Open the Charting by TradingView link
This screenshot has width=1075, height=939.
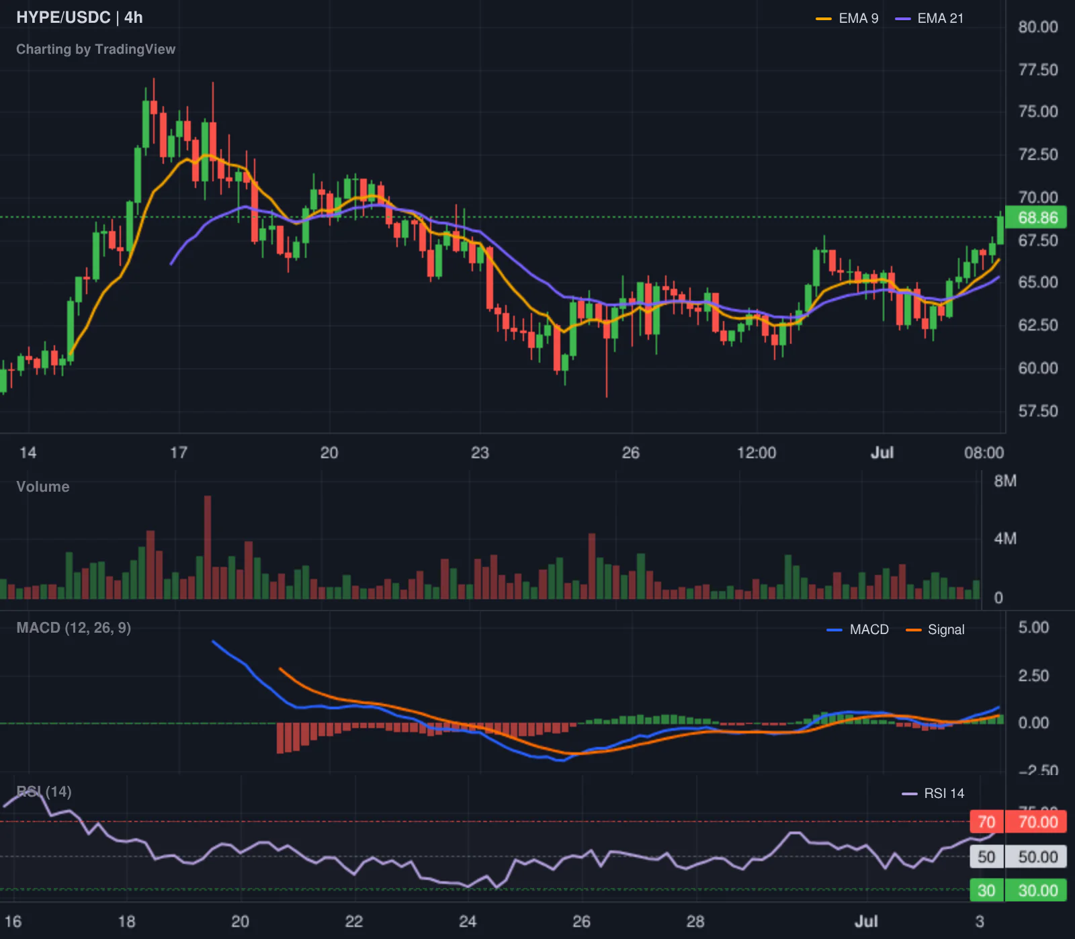click(x=95, y=49)
